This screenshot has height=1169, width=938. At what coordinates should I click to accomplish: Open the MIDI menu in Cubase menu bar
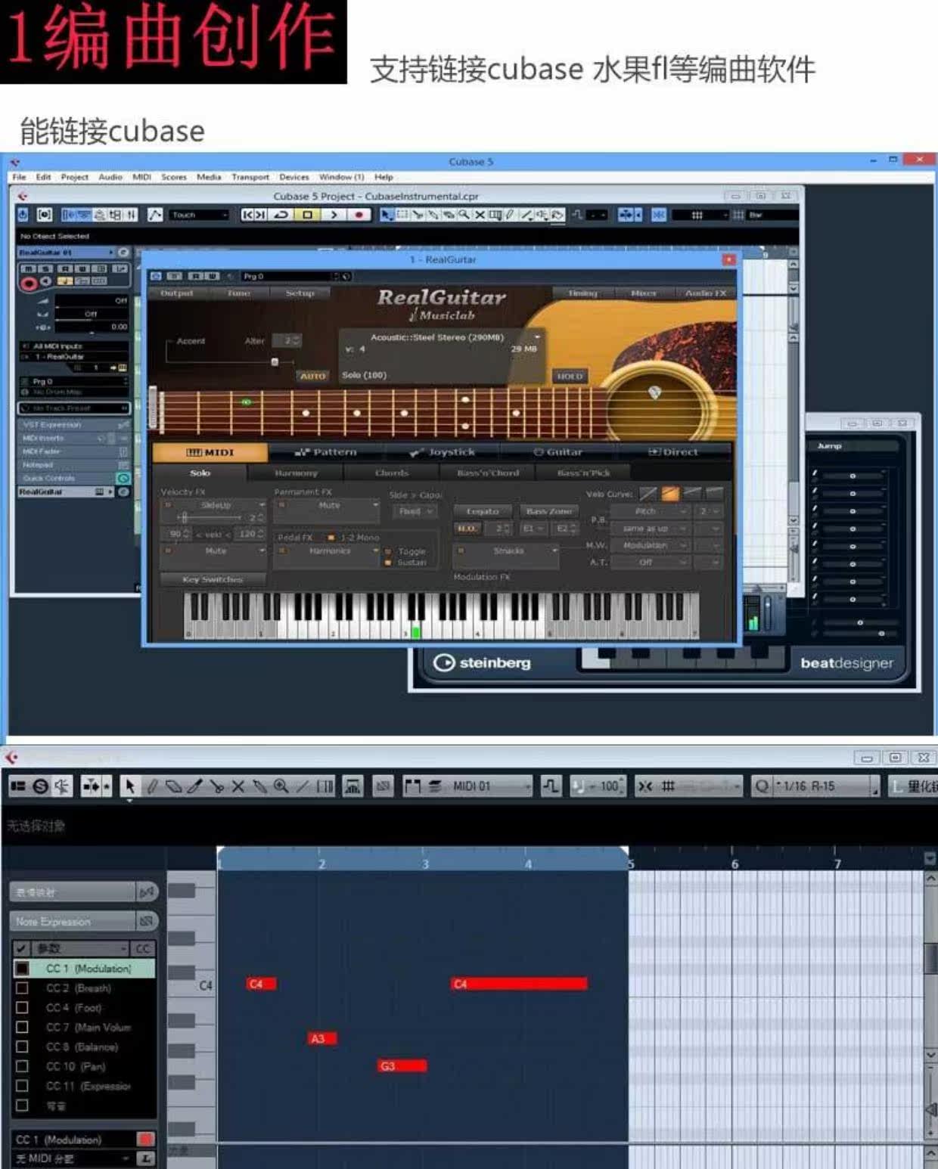(x=141, y=177)
